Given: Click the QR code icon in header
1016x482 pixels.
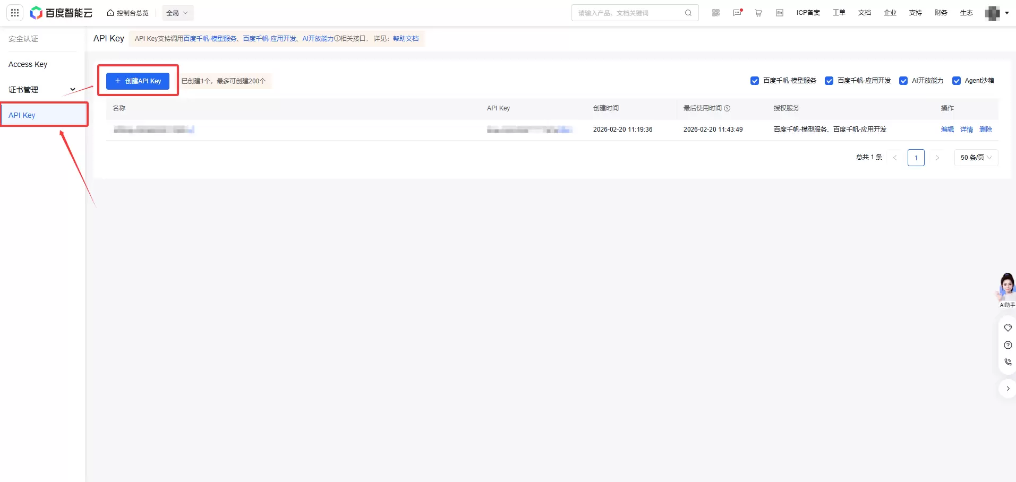Looking at the screenshot, I should [x=716, y=13].
